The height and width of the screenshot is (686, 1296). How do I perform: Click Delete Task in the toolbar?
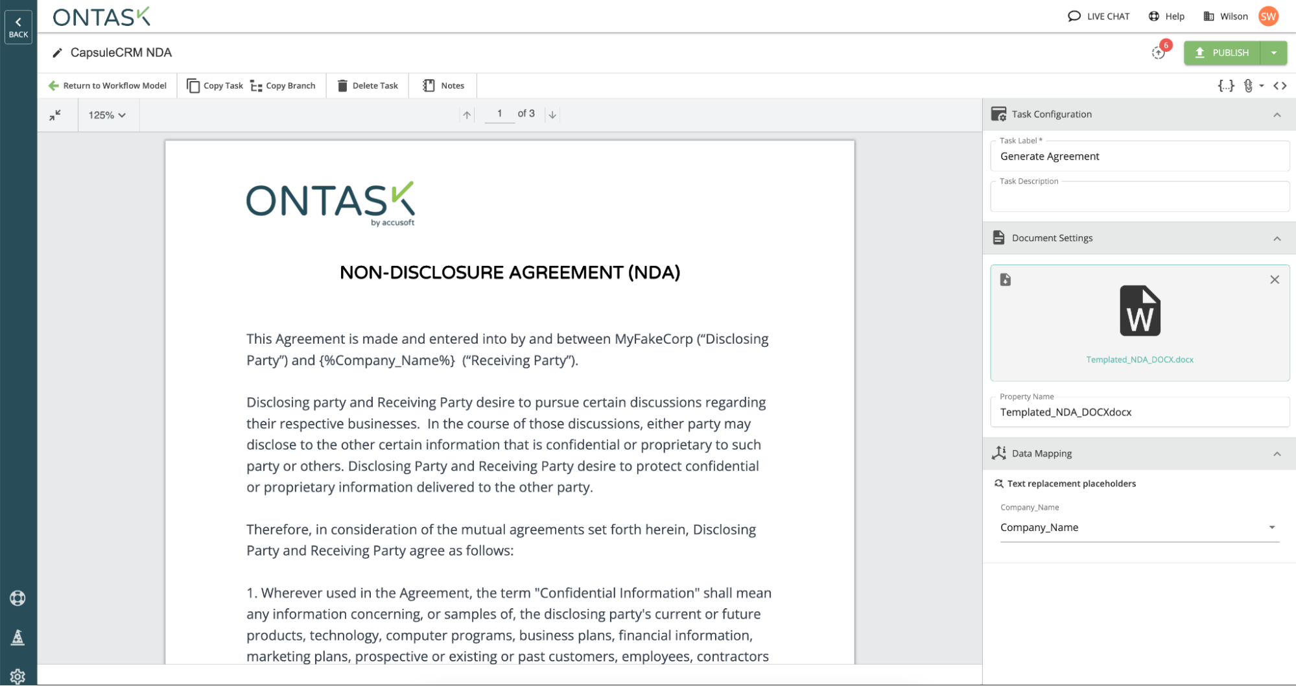tap(368, 86)
